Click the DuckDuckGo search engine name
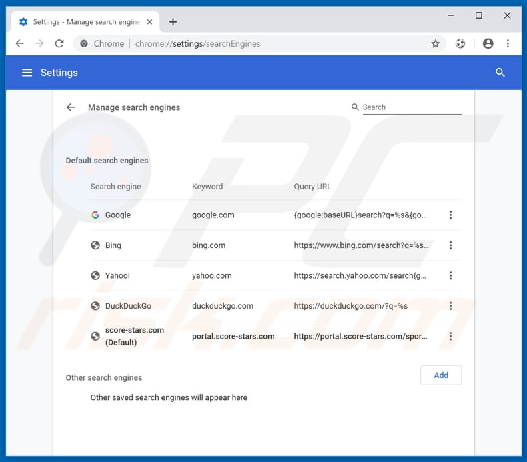Viewport: 527px width, 462px height. (x=128, y=306)
